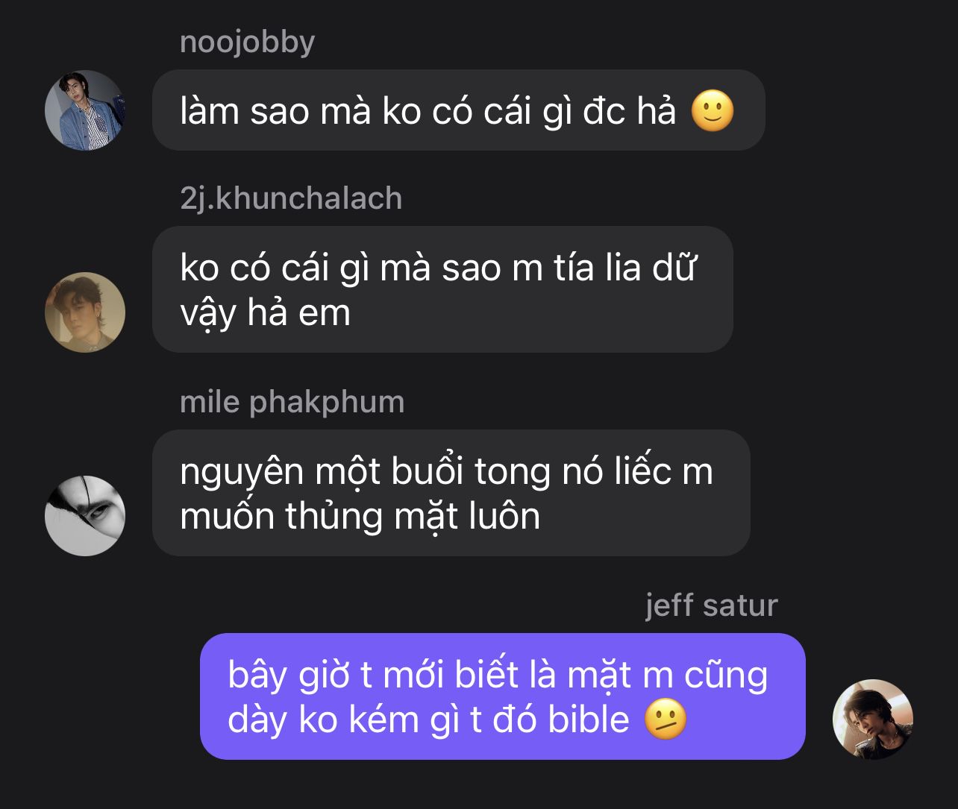Select mile's message bubble 'nguyên một buổi tong'
958x809 pixels.
click(x=451, y=493)
